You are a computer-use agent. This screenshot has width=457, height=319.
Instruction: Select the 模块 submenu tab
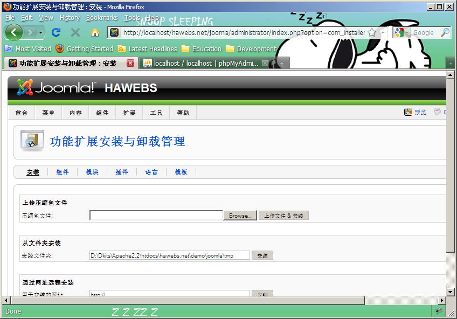pyautogui.click(x=92, y=172)
